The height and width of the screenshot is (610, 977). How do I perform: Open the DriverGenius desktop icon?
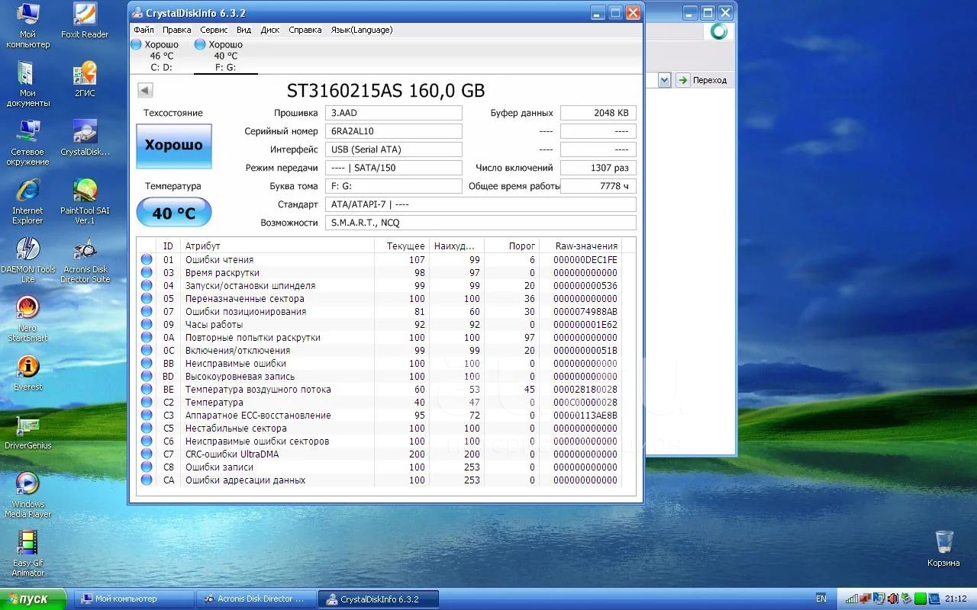point(28,432)
